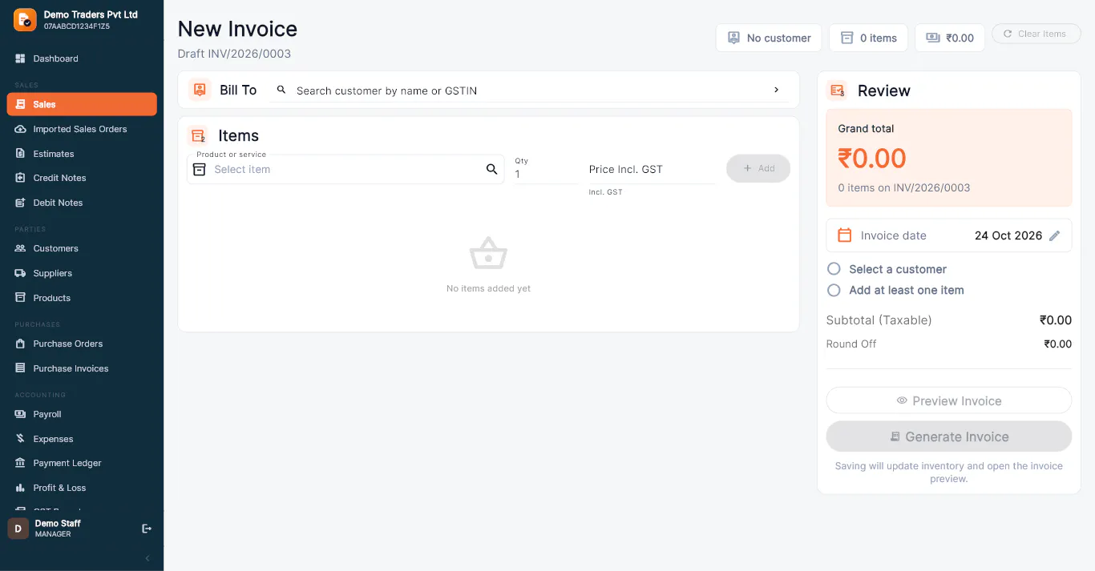Click the item search magnifier icon
Viewport: 1095px width, 571px height.
(x=492, y=169)
